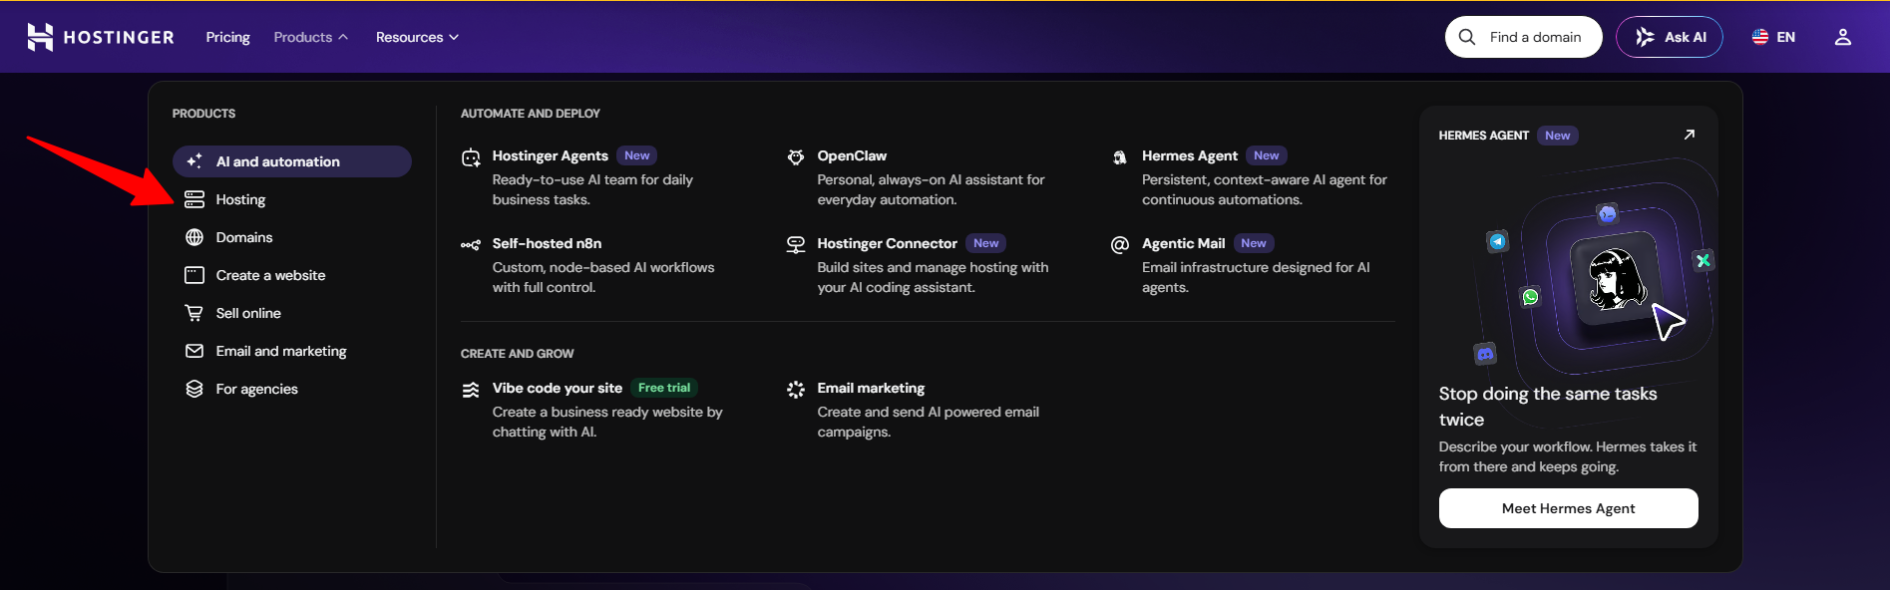This screenshot has width=1890, height=590.
Task: Open the Pricing page
Action: point(227,37)
